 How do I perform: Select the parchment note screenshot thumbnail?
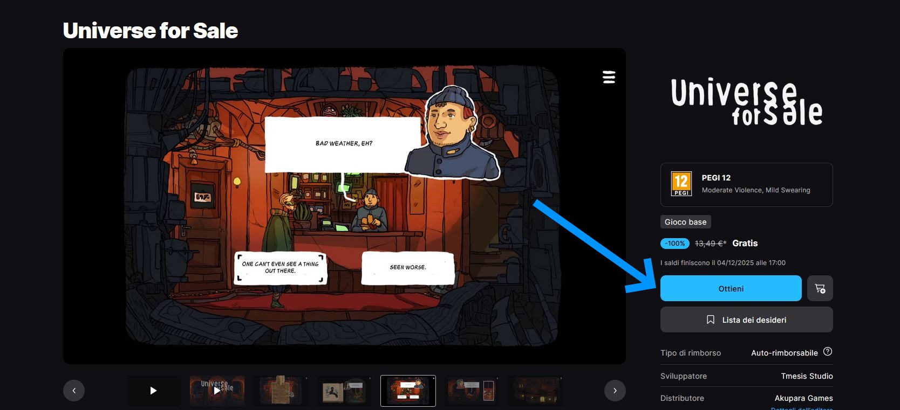click(x=281, y=391)
